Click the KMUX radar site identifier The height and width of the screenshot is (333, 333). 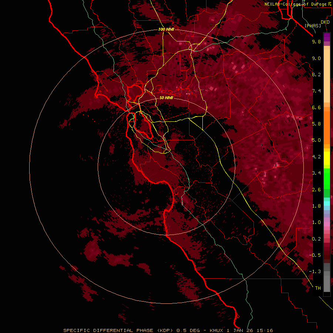pyautogui.click(x=216, y=330)
